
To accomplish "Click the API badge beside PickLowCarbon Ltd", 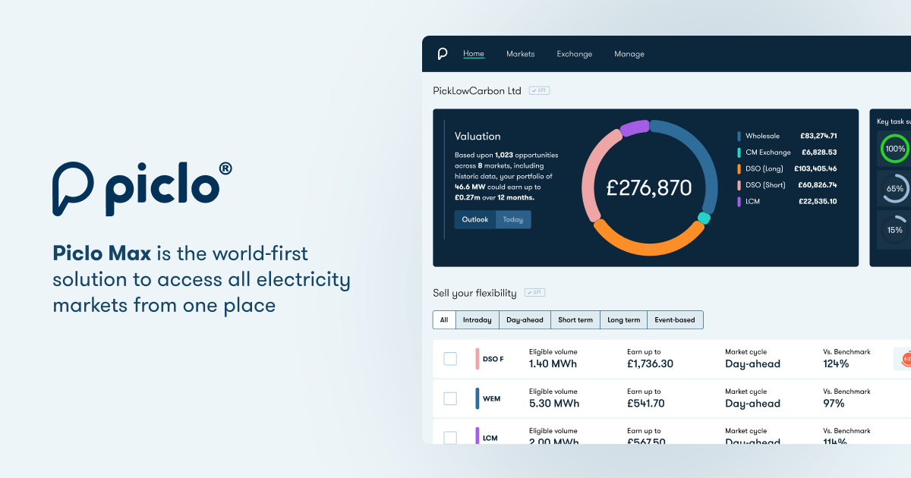I will [539, 90].
